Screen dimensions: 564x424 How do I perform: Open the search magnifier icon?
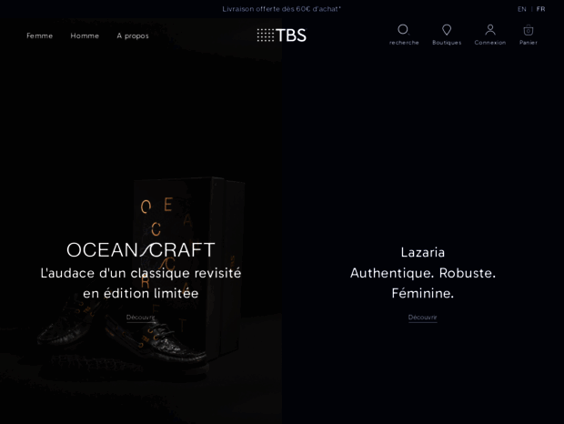click(404, 29)
